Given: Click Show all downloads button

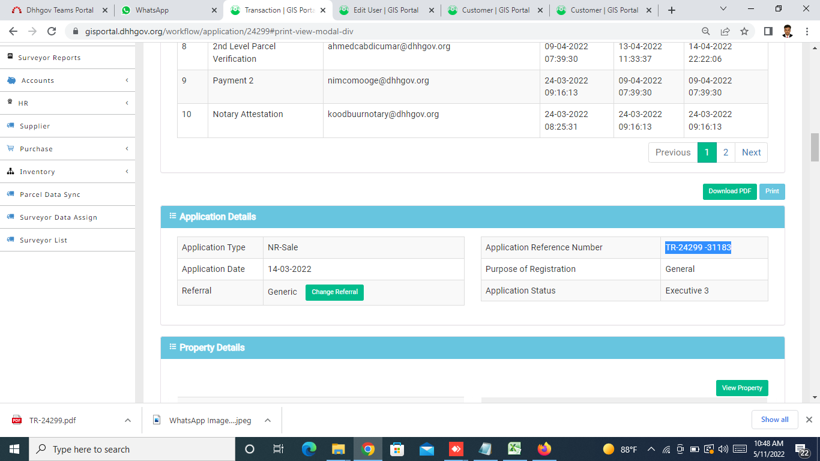Looking at the screenshot, I should [775, 420].
